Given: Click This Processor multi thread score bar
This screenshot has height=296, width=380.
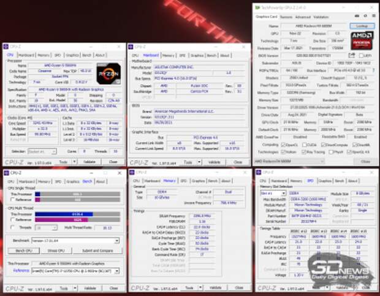Looking at the screenshot, I should pos(78,214).
